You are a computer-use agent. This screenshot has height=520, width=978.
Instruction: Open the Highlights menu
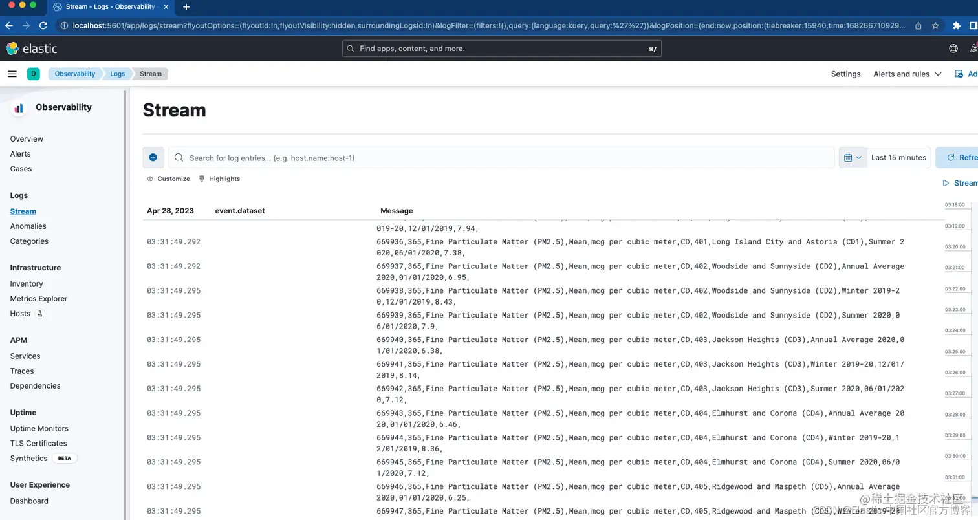tap(219, 179)
